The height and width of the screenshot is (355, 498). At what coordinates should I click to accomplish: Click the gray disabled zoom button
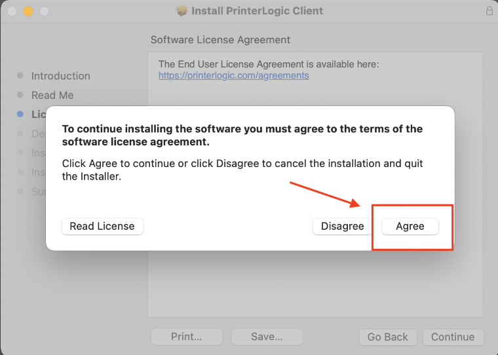45,11
